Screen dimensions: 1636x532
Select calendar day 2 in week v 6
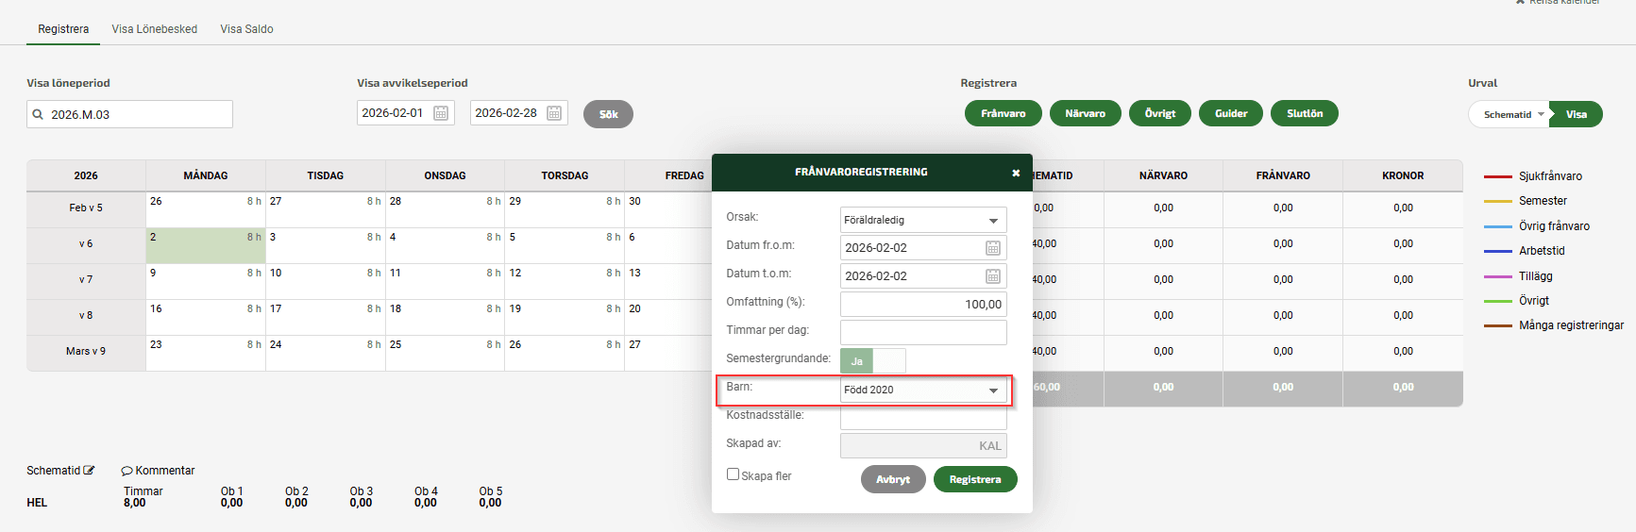206,245
